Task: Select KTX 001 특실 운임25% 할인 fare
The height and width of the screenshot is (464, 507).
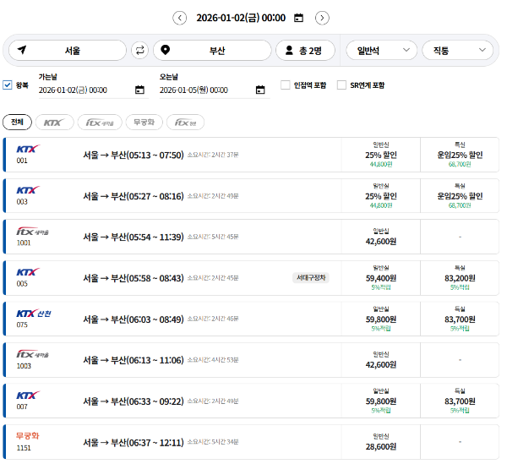Action: pyautogui.click(x=460, y=155)
